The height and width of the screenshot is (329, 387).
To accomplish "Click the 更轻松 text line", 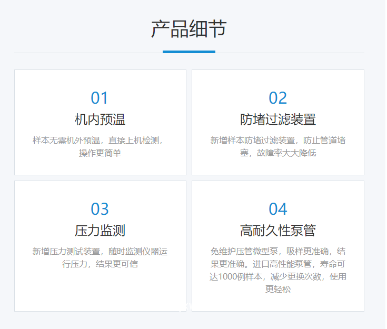I will point(277,289).
